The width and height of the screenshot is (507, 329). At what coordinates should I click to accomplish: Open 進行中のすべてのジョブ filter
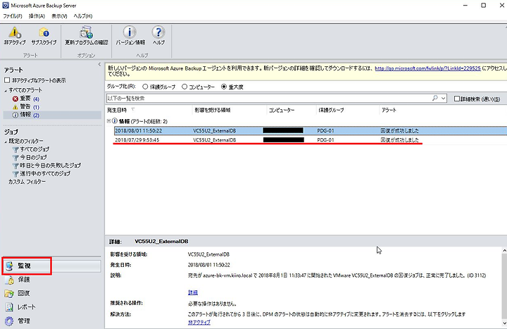pyautogui.click(x=42, y=173)
